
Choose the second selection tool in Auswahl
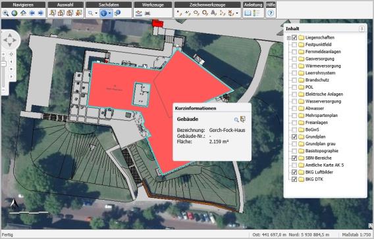[x=61, y=13]
